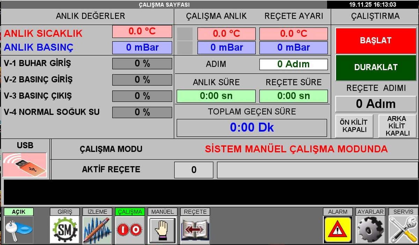Click the V-1 BUHAR GİRİŞ percentage bar
The width and height of the screenshot is (419, 245).
coord(142,63)
